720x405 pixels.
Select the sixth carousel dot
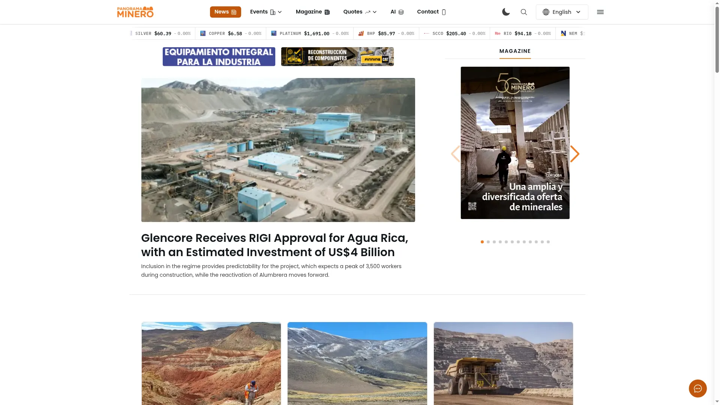(512, 242)
